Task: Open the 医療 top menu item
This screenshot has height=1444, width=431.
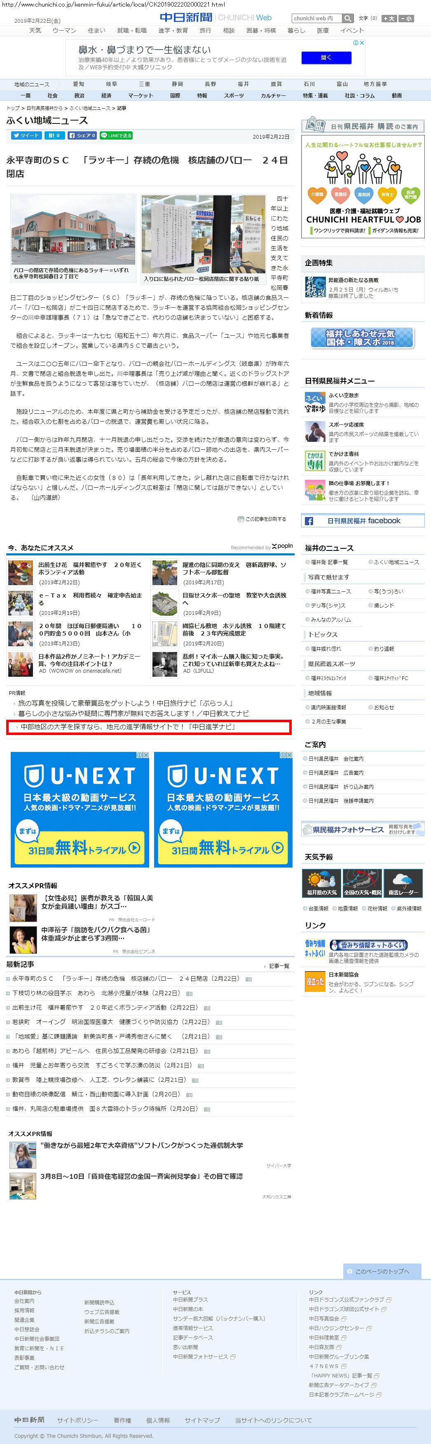Action: pyautogui.click(x=323, y=30)
